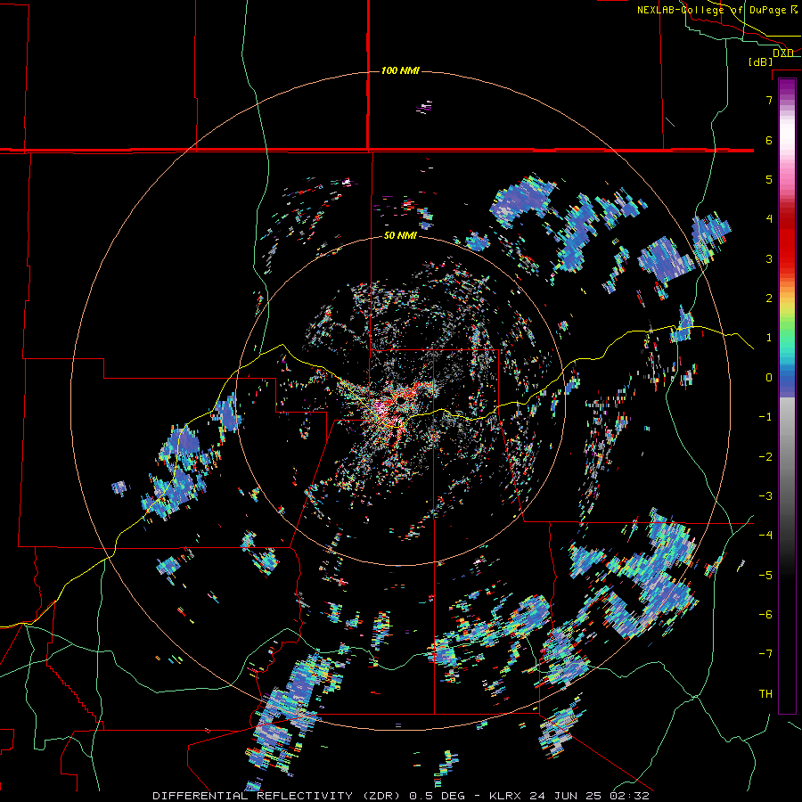The height and width of the screenshot is (802, 802).
Task: Click the "-1" value on the color scale
Action: tap(765, 417)
